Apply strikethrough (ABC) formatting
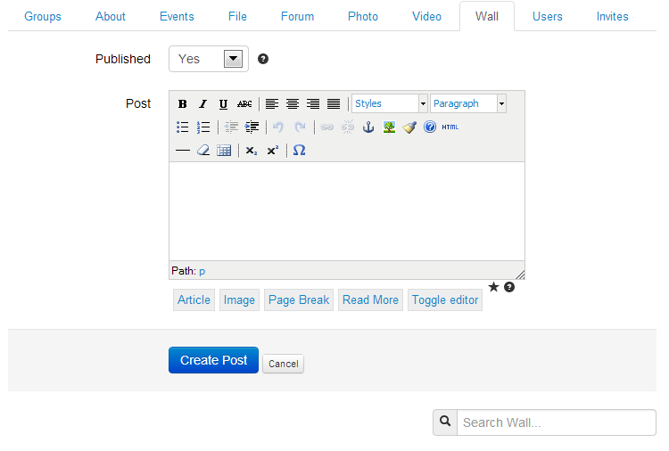 tap(244, 103)
